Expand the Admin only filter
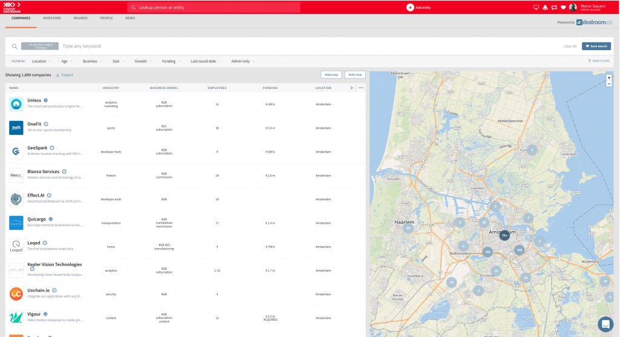This screenshot has width=620, height=337. pos(243,61)
